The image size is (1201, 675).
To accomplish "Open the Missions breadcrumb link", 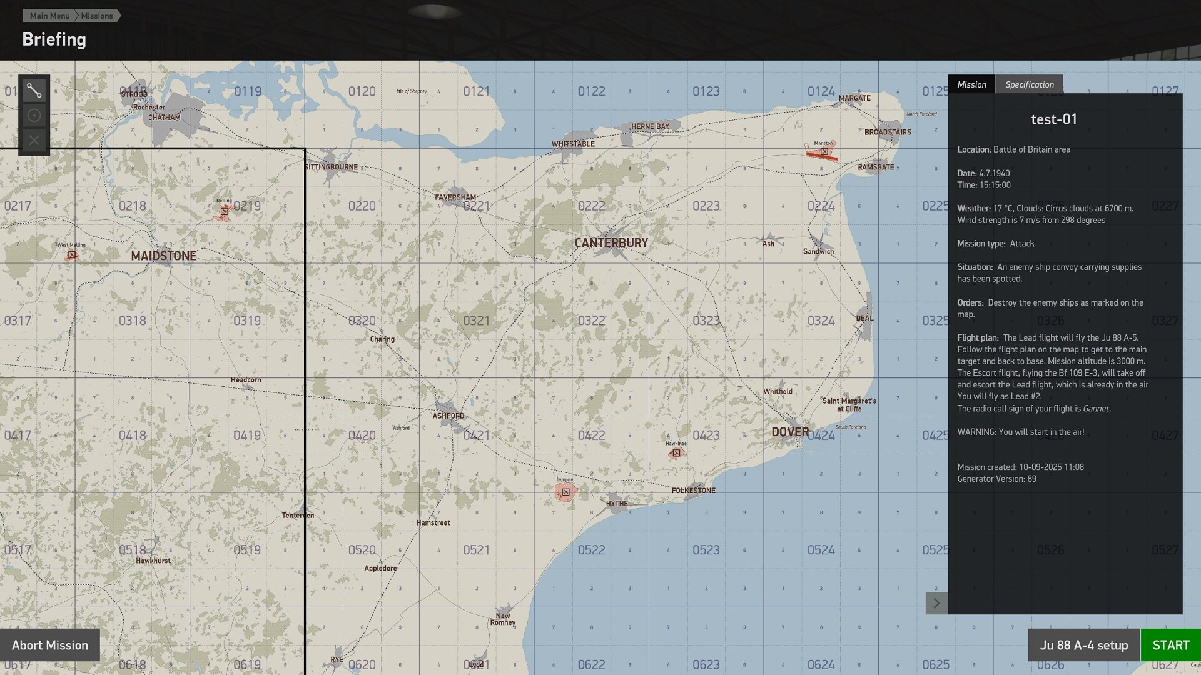I will pyautogui.click(x=97, y=16).
